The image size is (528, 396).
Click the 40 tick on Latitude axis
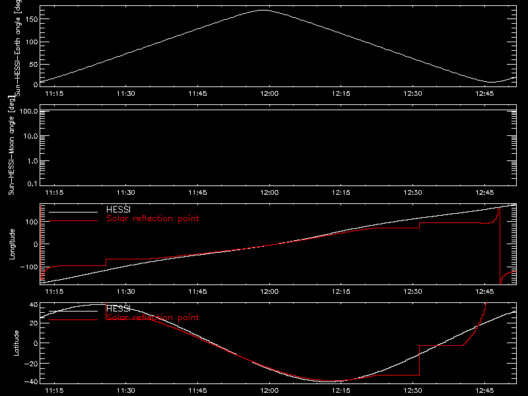34,305
